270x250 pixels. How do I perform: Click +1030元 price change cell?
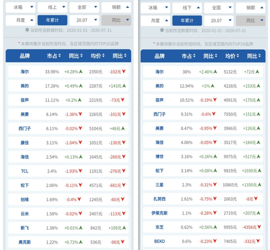(249, 171)
